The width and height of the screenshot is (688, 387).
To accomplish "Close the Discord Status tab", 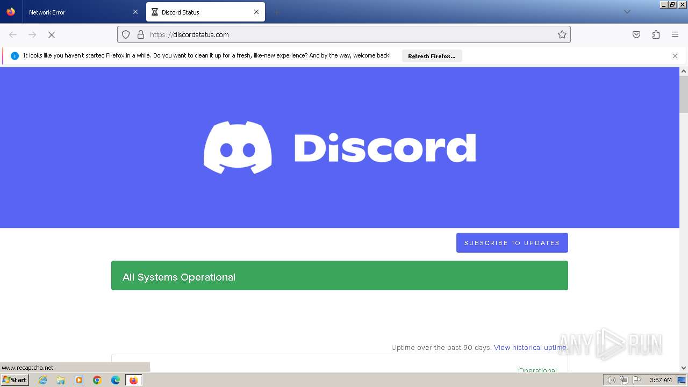I will 256,12.
